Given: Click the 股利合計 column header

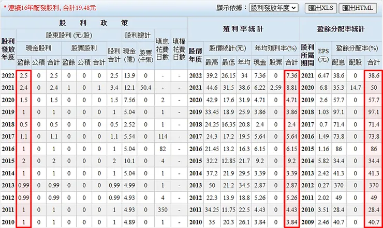Looking at the screenshot, I should pos(114,55).
